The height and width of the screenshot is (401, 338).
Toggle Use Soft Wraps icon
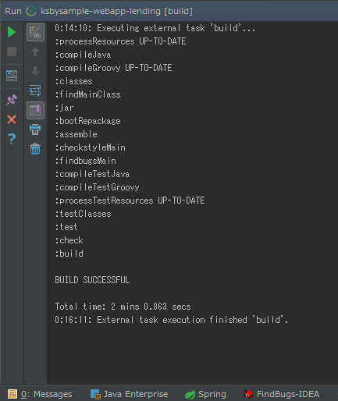[35, 90]
